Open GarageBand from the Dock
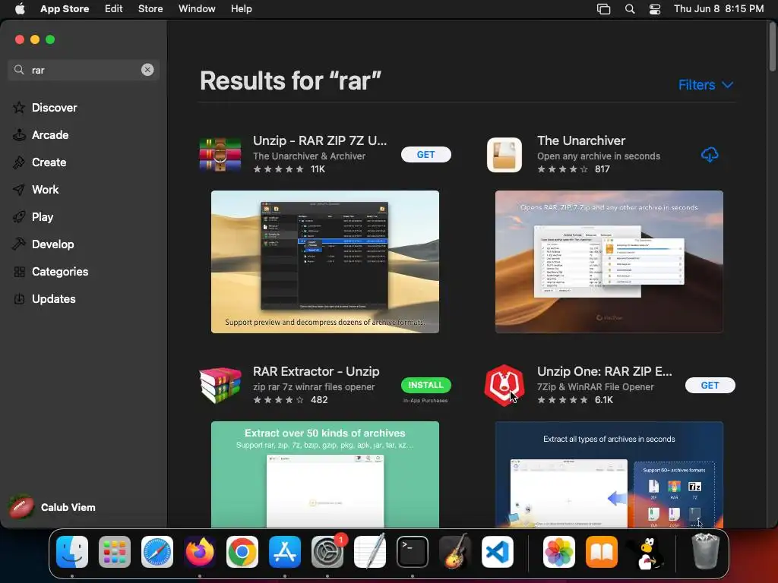The width and height of the screenshot is (778, 583). point(455,552)
